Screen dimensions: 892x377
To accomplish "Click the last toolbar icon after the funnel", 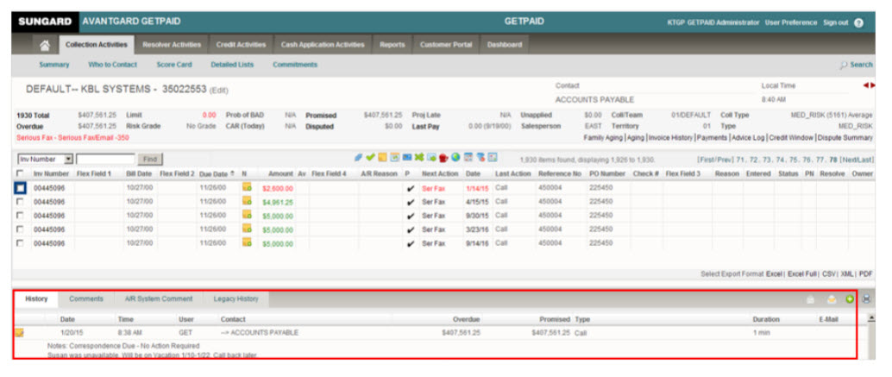I will [493, 158].
